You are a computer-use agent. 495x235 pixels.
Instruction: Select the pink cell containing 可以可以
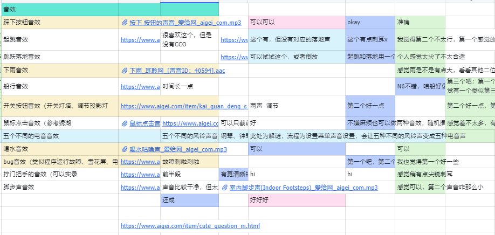[x=296, y=23]
